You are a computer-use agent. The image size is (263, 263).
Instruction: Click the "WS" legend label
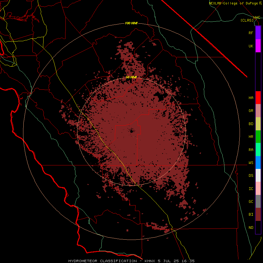[251, 163]
